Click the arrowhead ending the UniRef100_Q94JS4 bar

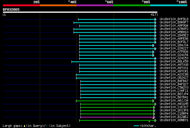point(153,46)
